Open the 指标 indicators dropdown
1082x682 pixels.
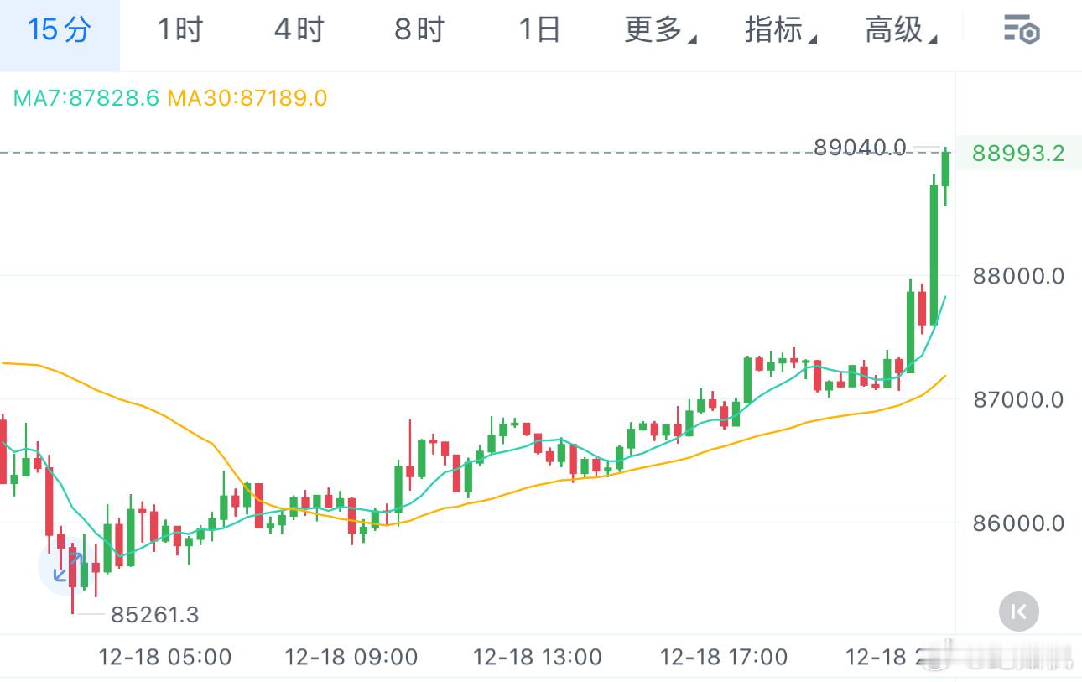click(780, 30)
